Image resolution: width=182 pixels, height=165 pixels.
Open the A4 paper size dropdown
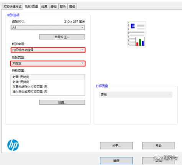coord(48,28)
